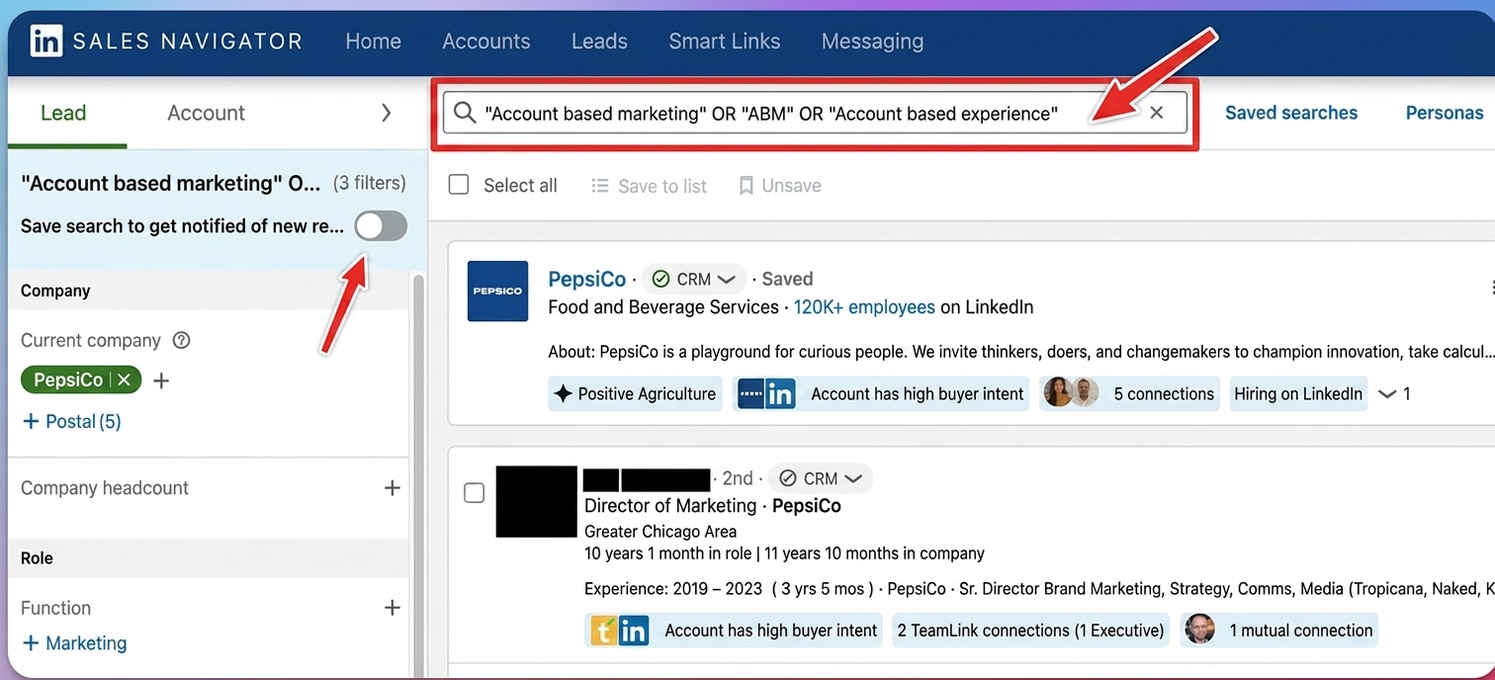View PepsiCo's 5 connections
The height and width of the screenshot is (680, 1495).
coord(1129,393)
